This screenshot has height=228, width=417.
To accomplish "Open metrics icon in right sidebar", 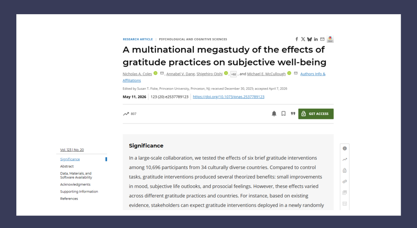I will 345,159.
